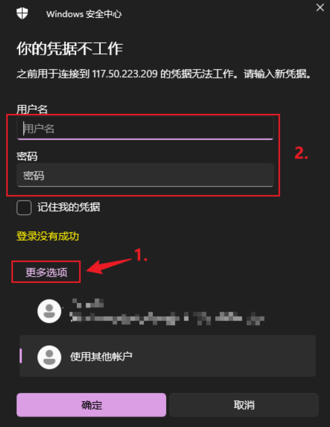Close the Windows 安全中心 dialog
Image resolution: width=330 pixels, height=427 pixels.
(x=320, y=8)
